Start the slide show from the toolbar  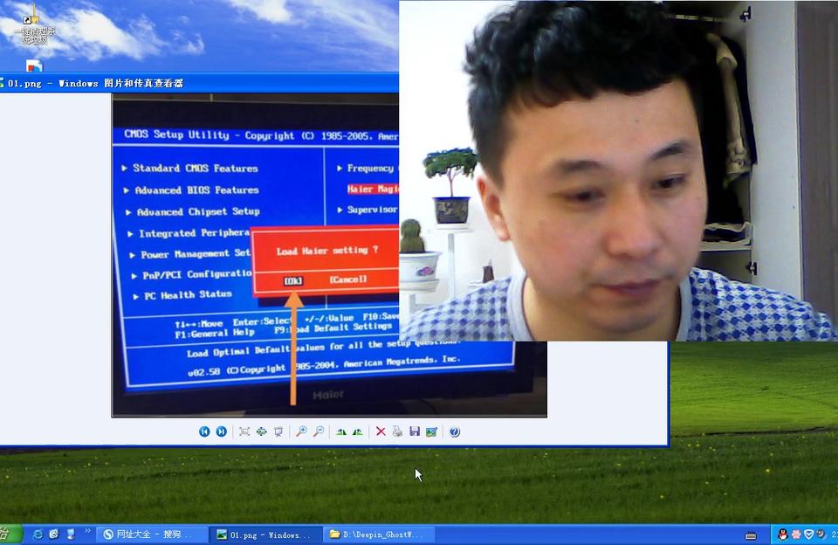278,431
